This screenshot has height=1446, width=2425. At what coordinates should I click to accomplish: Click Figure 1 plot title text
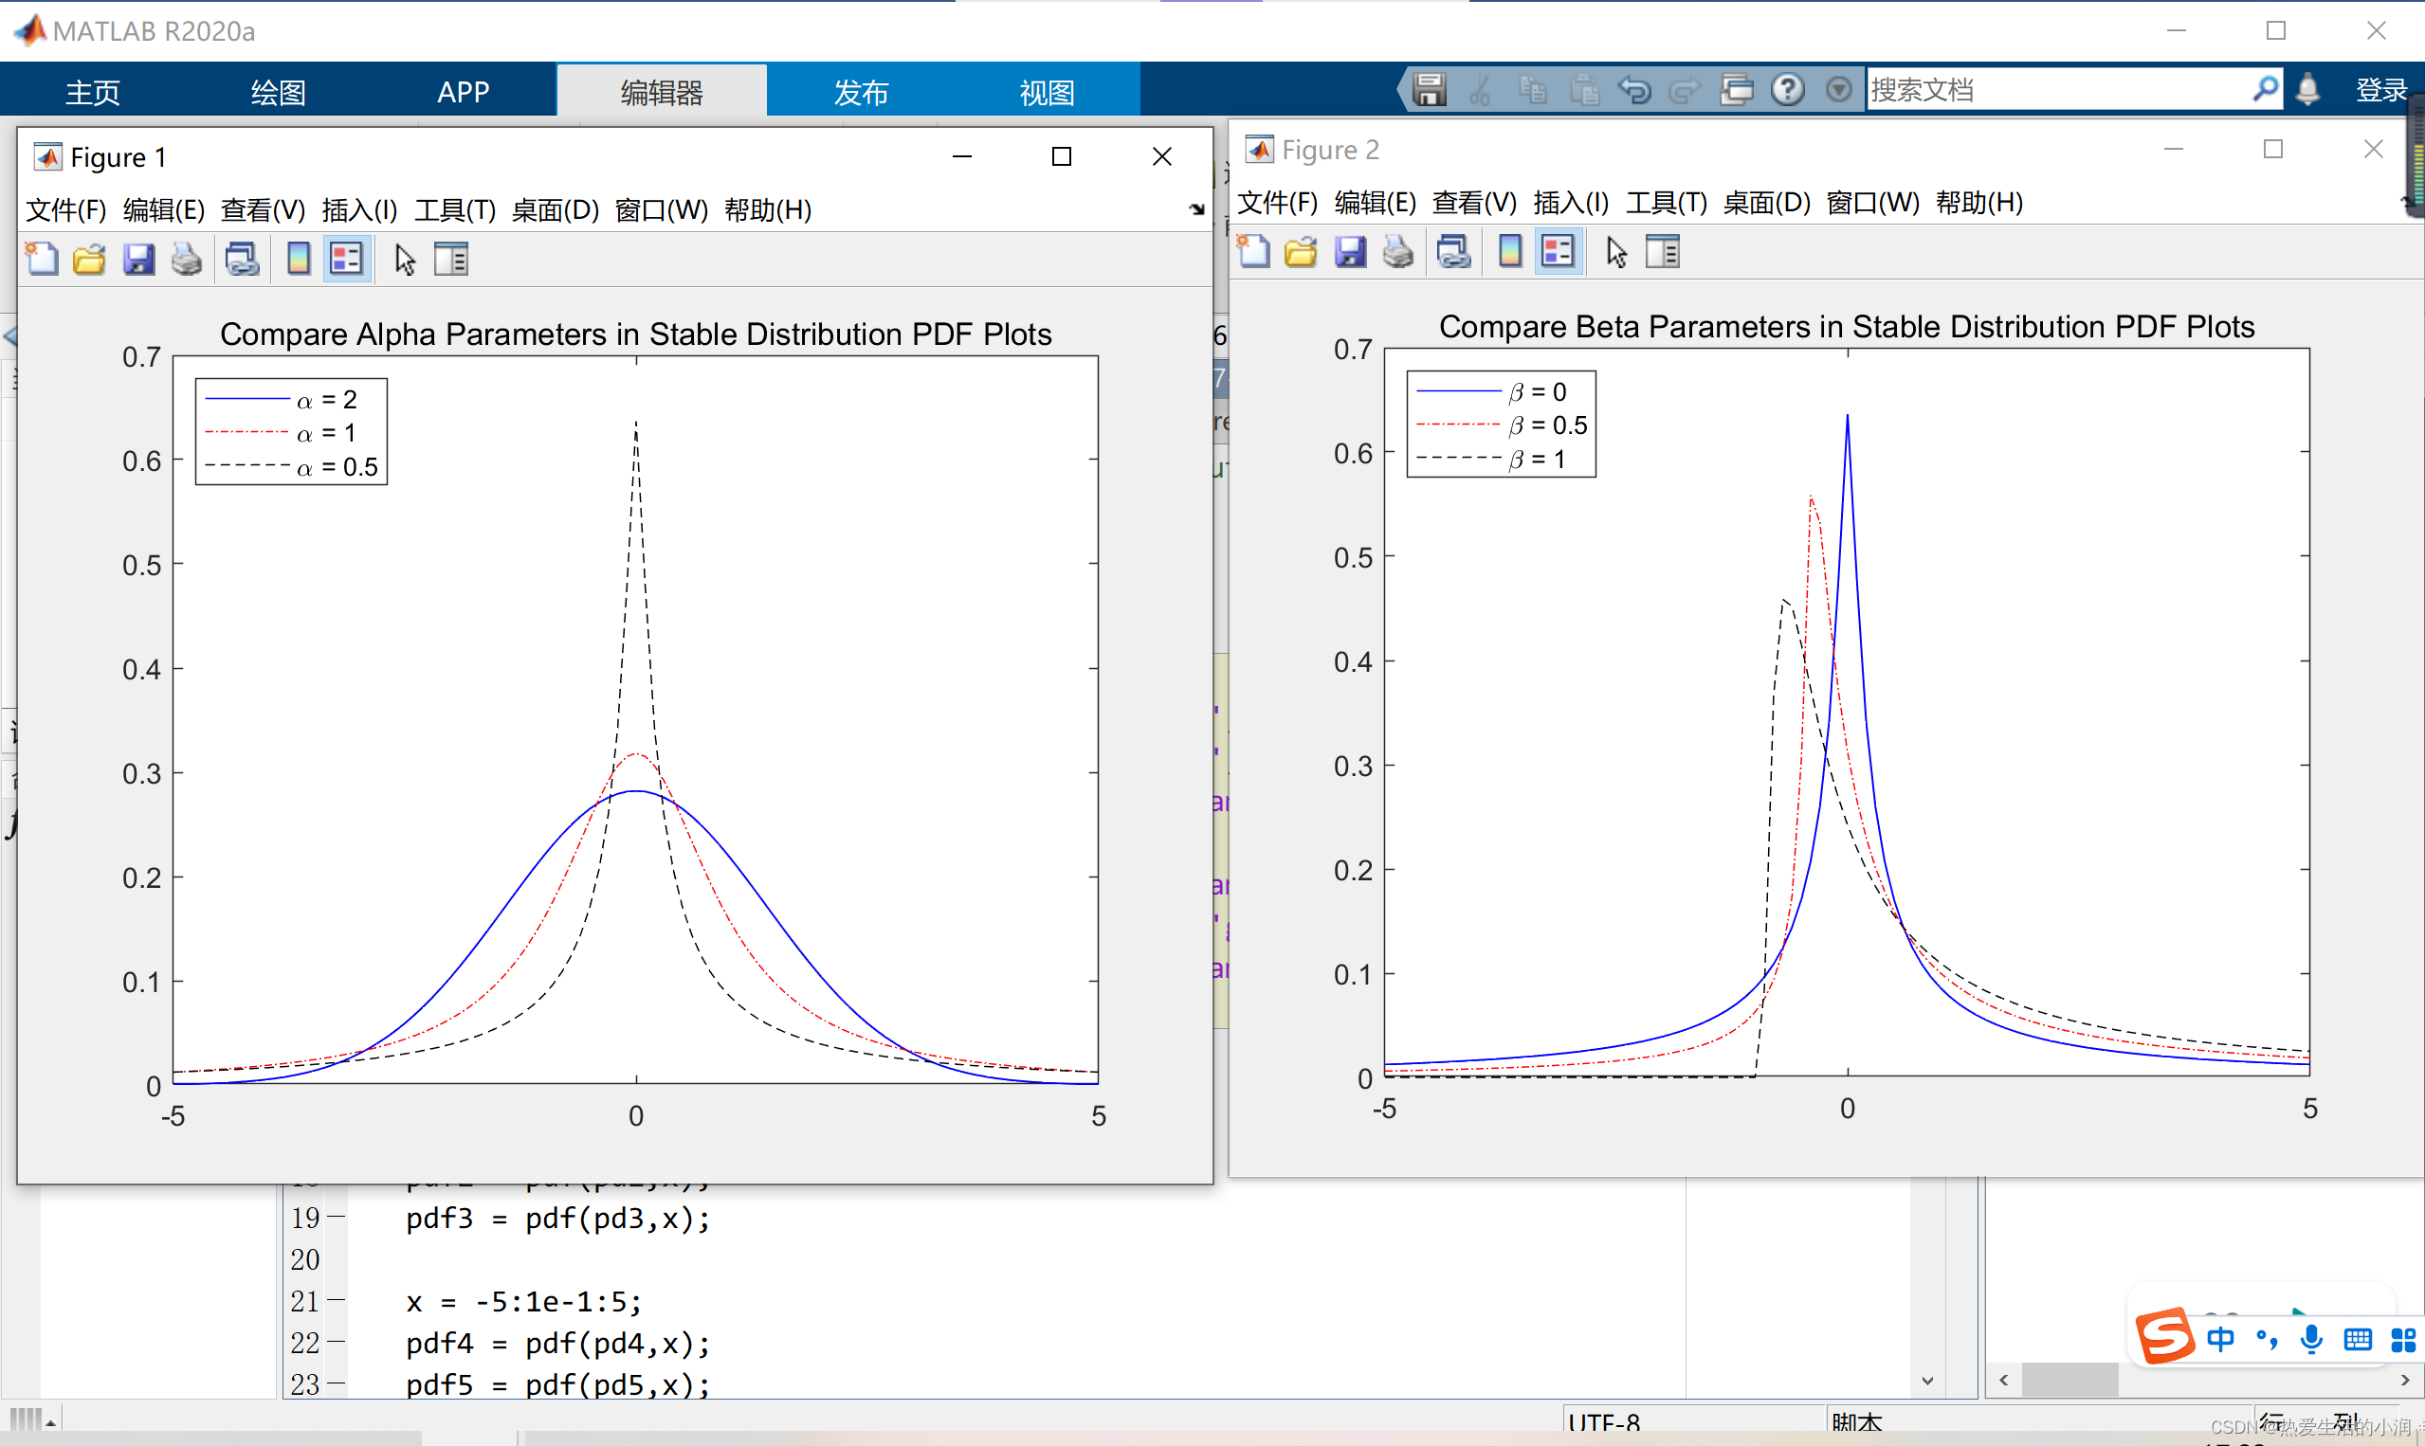coord(635,334)
